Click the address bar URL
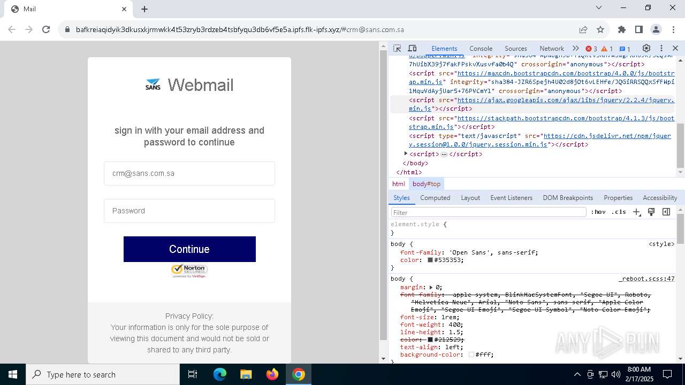This screenshot has width=685, height=385. click(x=240, y=29)
